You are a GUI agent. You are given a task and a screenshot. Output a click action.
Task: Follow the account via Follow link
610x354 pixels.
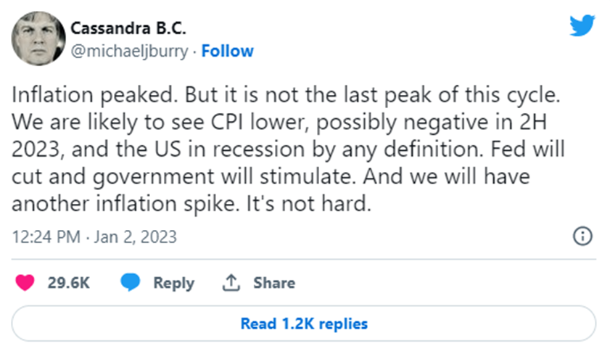tap(227, 51)
